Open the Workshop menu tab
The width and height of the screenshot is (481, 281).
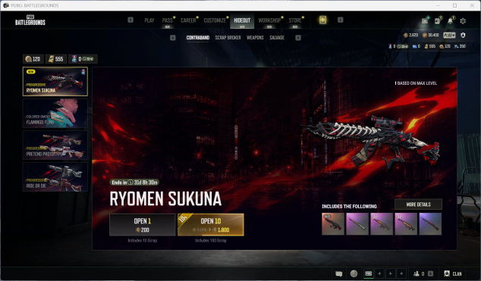click(x=269, y=20)
